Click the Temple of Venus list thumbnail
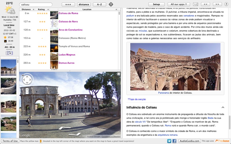 coord(54,48)
